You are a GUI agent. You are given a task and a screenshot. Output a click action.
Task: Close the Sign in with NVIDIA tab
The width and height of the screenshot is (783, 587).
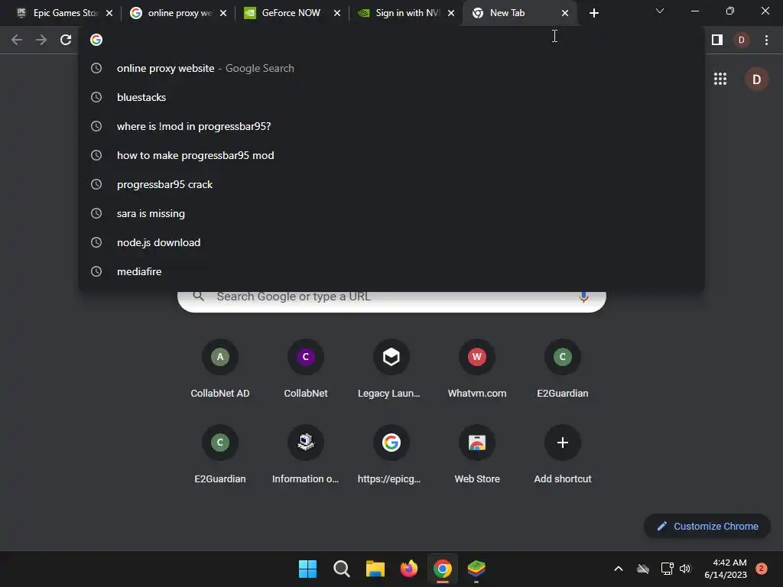tap(451, 13)
